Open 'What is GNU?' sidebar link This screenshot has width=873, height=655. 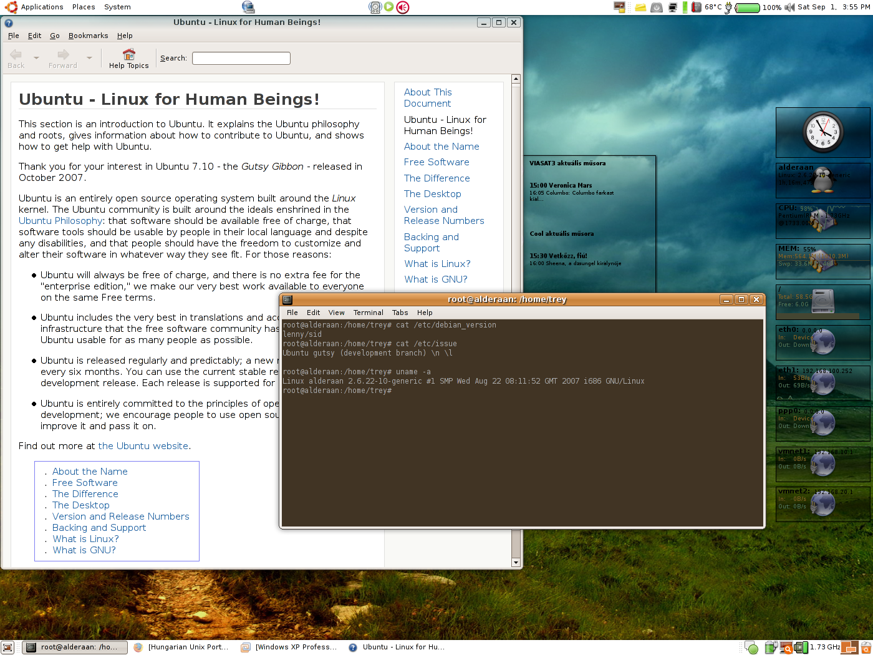tap(436, 279)
